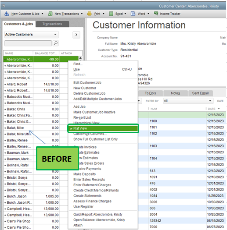Expand the Filter By All dropdown
Viewport: 227px width, 230px height.
[x=188, y=101]
